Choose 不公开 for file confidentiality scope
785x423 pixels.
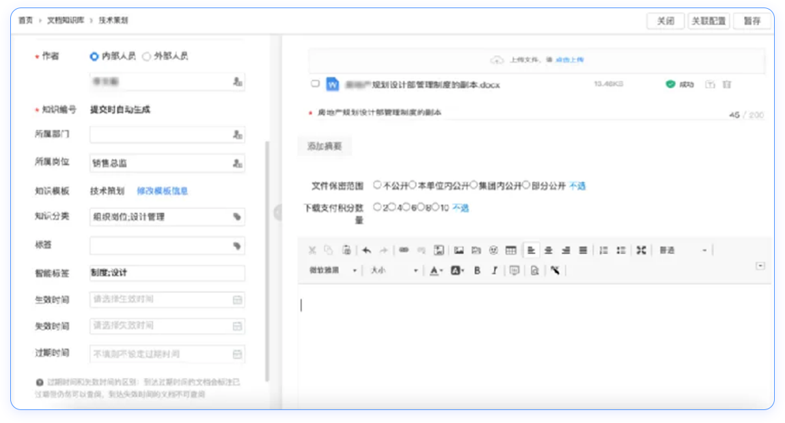tap(378, 185)
